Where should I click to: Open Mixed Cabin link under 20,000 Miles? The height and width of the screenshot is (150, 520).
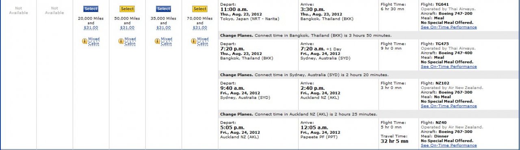[x=94, y=41]
